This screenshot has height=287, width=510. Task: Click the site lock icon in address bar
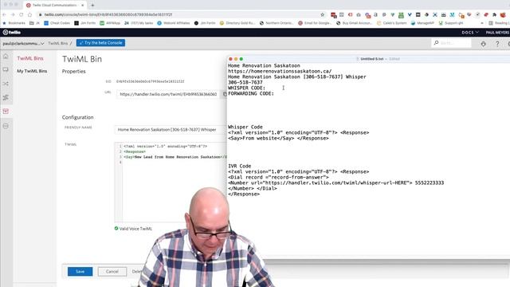click(41, 14)
